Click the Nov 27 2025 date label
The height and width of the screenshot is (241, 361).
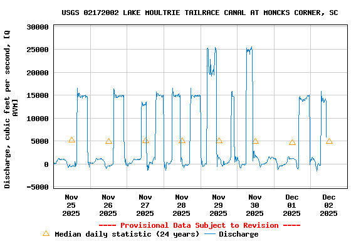[x=145, y=205]
